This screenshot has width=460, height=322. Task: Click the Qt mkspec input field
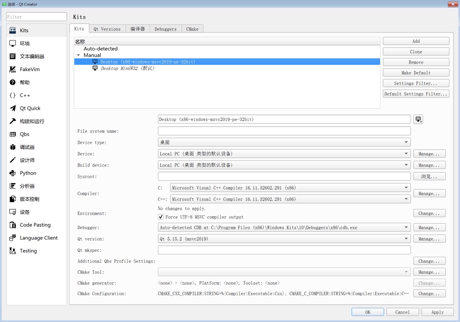(x=284, y=250)
